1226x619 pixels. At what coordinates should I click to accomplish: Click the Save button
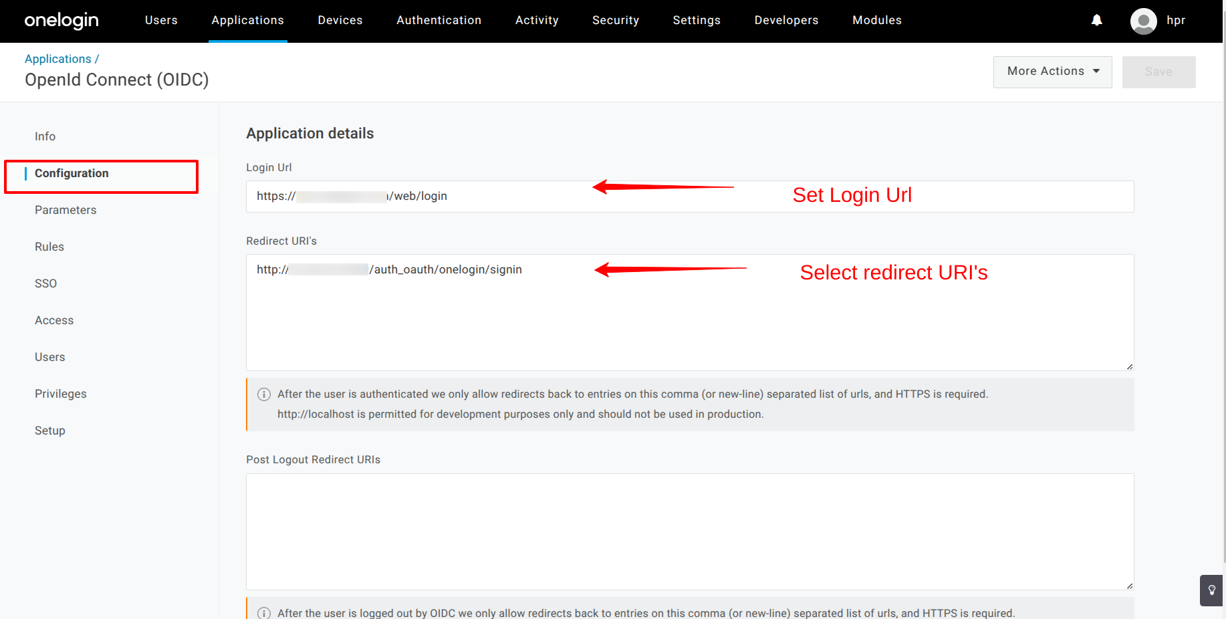pyautogui.click(x=1158, y=72)
